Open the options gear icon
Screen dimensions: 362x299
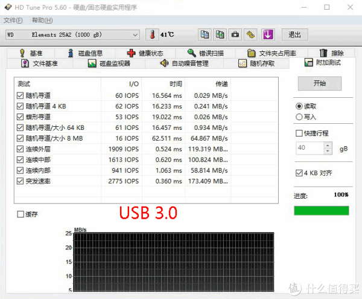[250, 35]
